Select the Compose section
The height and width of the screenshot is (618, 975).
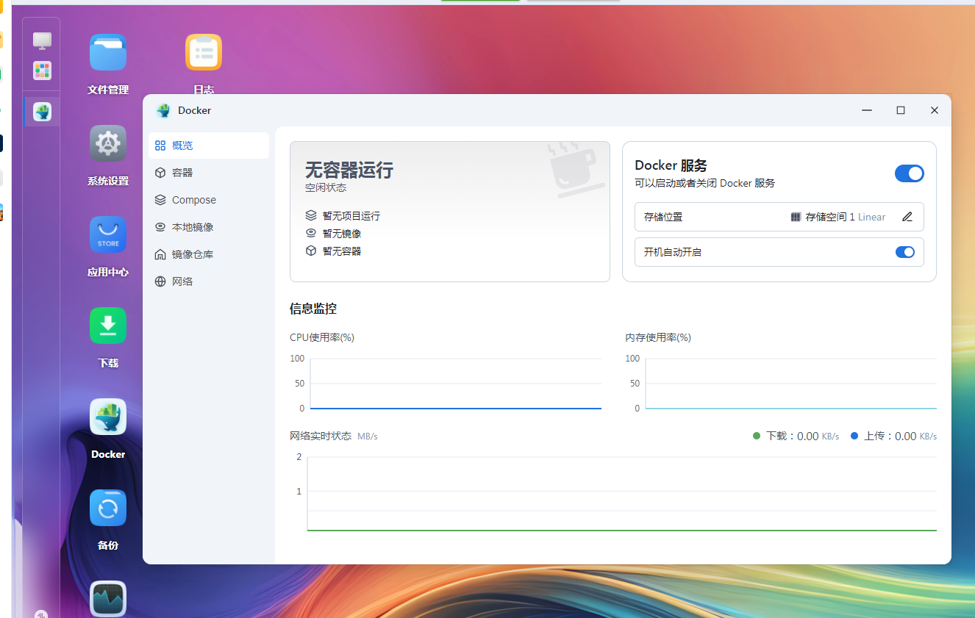pos(193,199)
